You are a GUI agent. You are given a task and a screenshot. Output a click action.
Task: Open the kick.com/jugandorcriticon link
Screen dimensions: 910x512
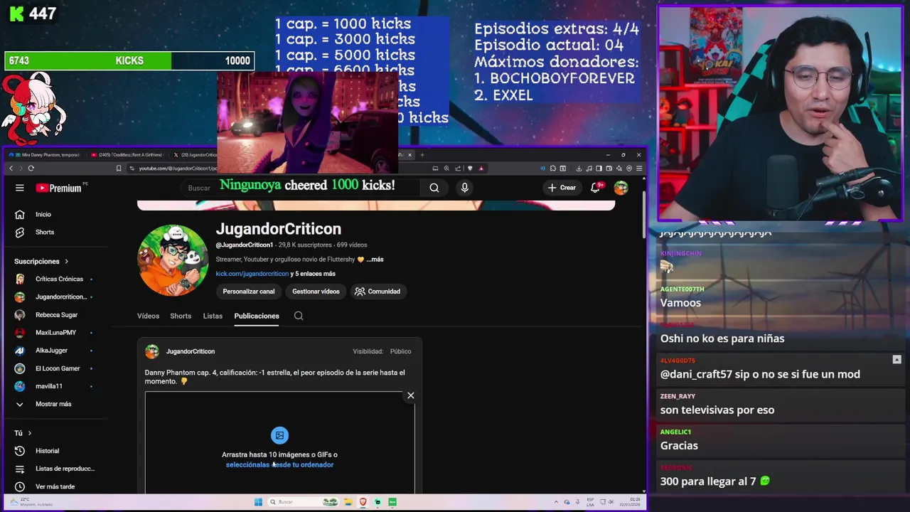click(252, 274)
